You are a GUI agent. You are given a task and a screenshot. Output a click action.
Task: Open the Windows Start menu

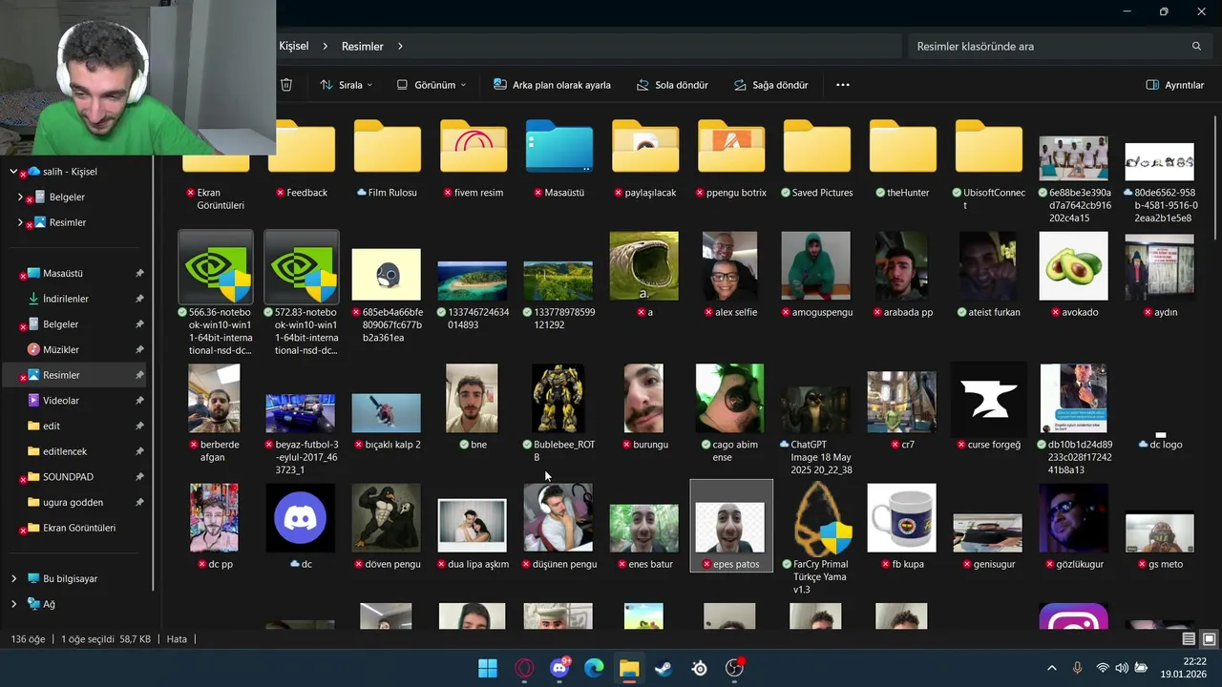click(488, 668)
